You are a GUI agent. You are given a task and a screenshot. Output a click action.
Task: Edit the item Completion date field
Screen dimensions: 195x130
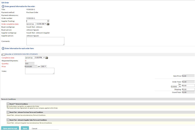(x=30, y=58)
